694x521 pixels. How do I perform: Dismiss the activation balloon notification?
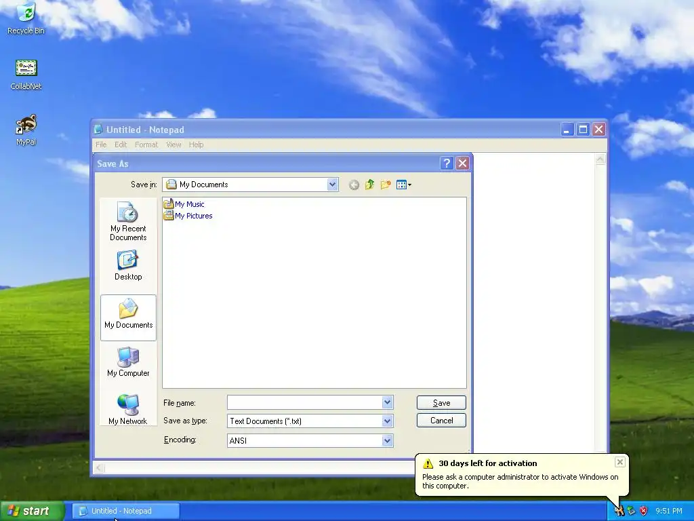[x=620, y=462]
